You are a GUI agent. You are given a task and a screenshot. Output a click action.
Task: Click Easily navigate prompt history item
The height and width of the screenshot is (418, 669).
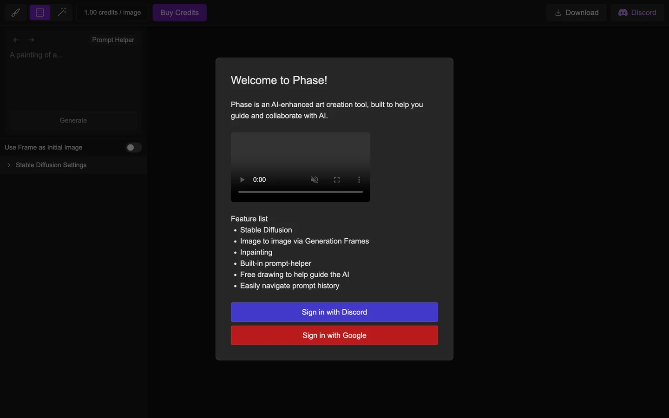pyautogui.click(x=290, y=286)
